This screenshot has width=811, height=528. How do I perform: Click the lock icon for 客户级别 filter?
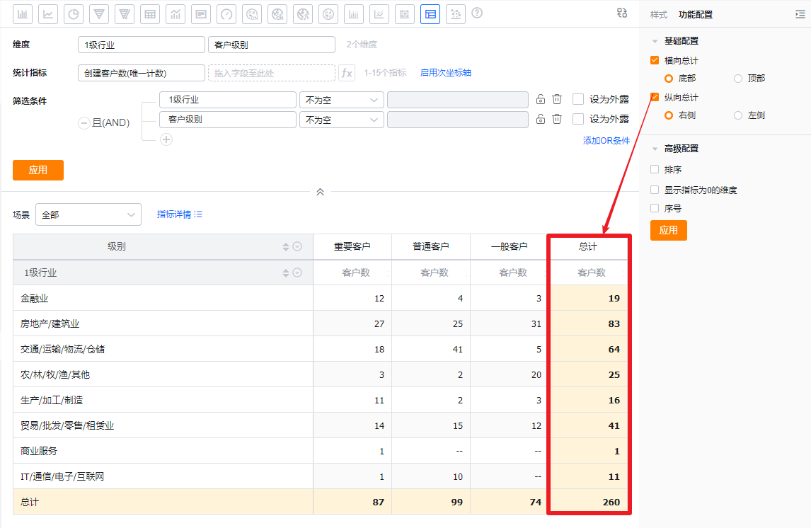541,119
